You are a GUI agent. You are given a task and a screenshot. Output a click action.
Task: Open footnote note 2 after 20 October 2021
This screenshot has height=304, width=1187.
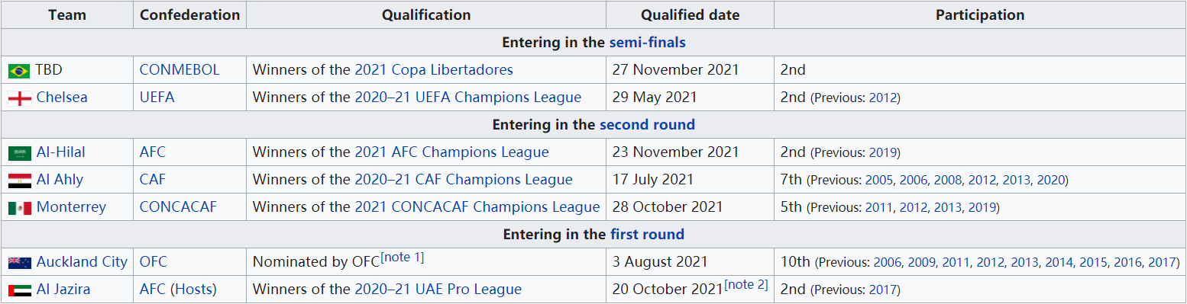[746, 285]
